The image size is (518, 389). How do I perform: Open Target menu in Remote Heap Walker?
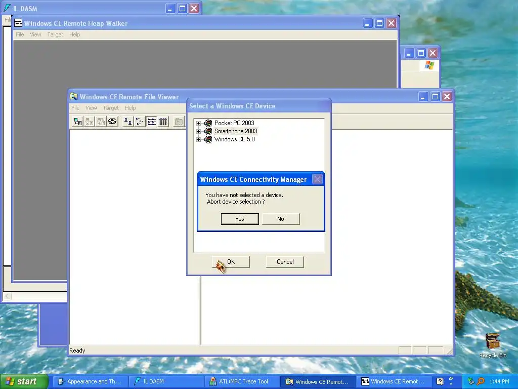[55, 34]
